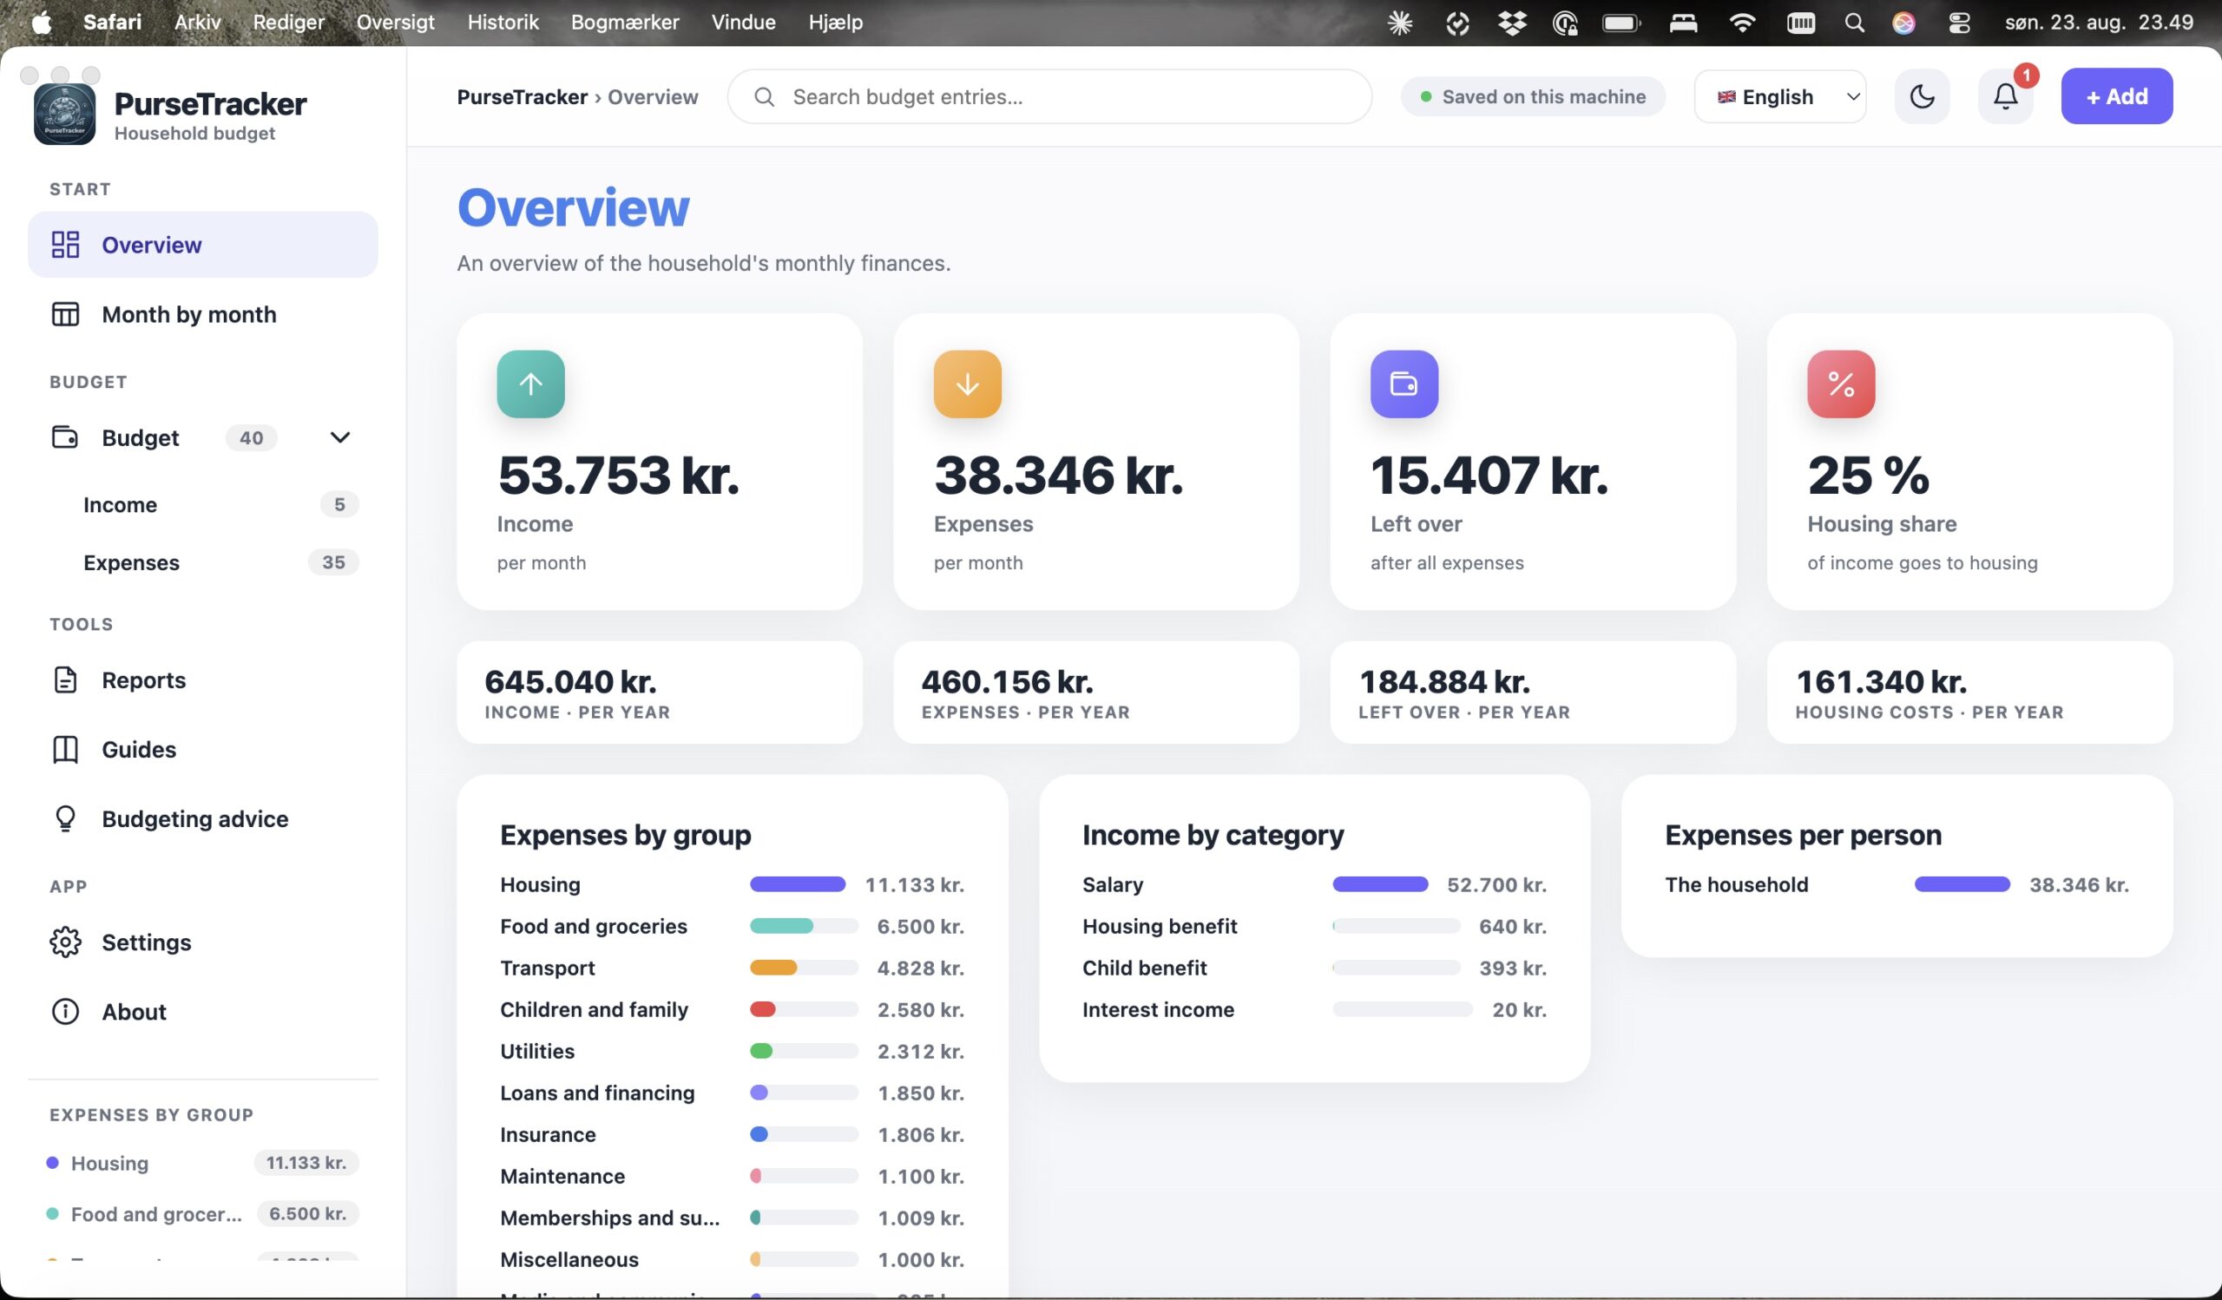This screenshot has width=2222, height=1300.
Task: Expand the Budget section chevron
Action: tap(339, 437)
